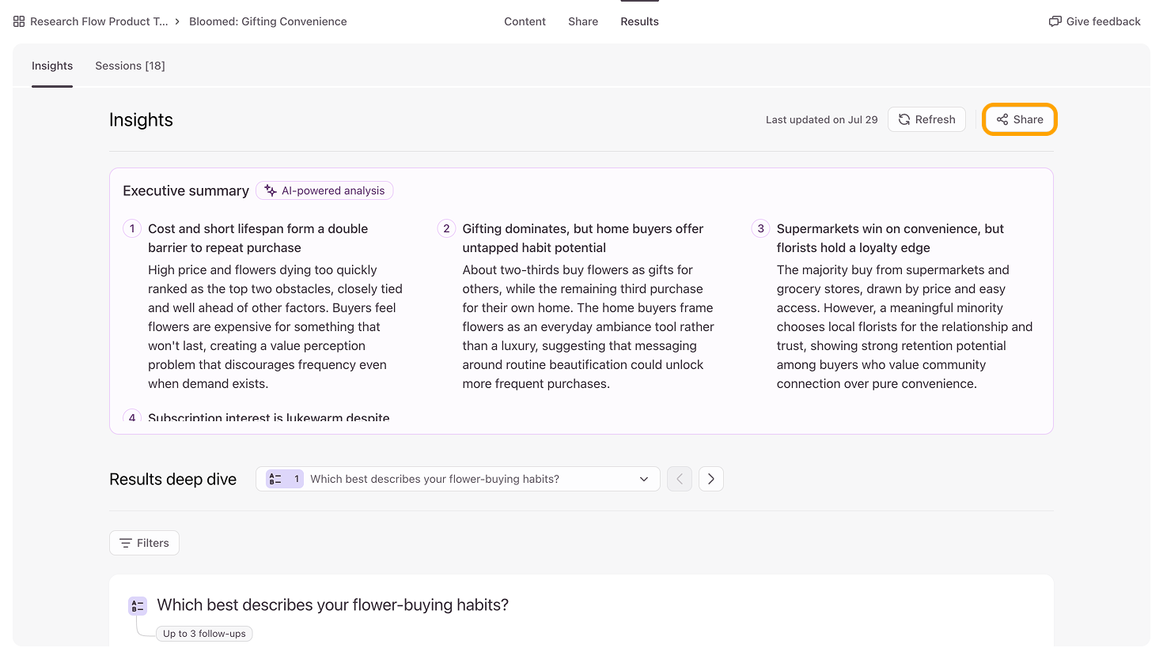This screenshot has height=659, width=1163.
Task: Open the Filters button
Action: click(144, 543)
